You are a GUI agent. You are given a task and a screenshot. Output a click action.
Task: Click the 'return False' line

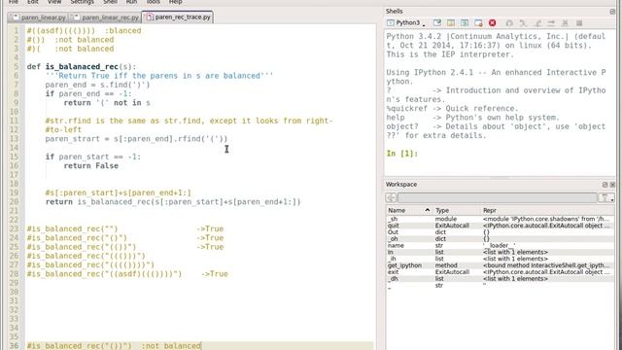coord(90,166)
